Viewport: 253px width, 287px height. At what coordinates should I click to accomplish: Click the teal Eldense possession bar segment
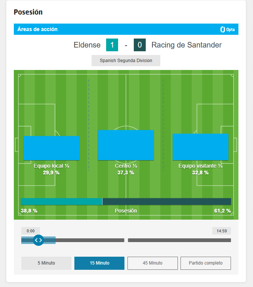click(62, 202)
